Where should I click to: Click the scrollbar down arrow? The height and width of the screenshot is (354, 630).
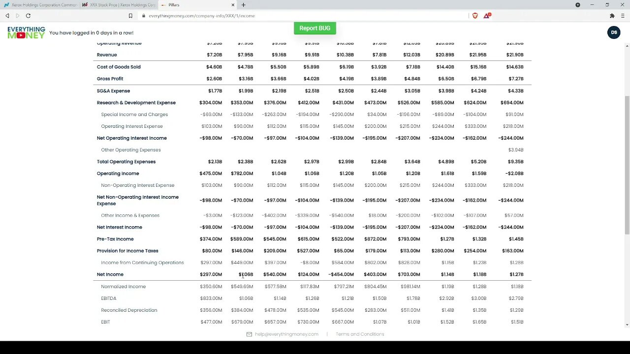627,324
